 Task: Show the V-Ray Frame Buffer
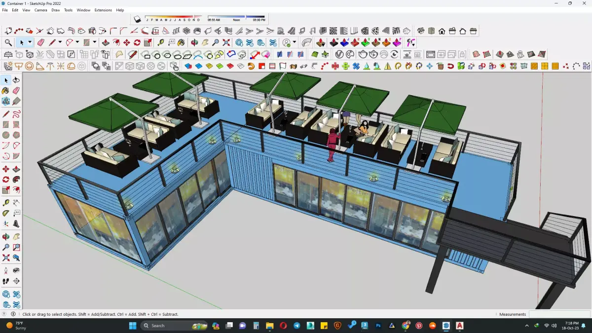430,54
